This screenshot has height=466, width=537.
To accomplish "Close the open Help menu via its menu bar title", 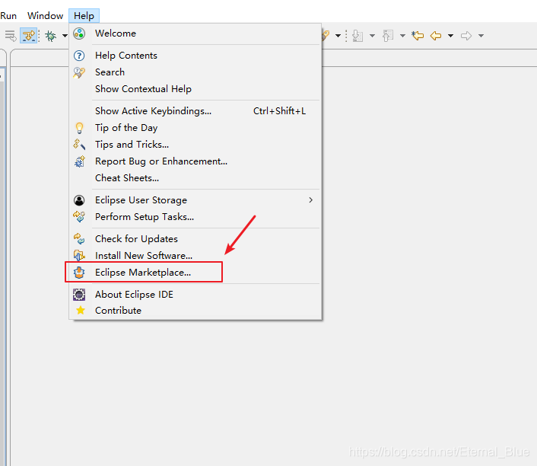I will coord(84,16).
